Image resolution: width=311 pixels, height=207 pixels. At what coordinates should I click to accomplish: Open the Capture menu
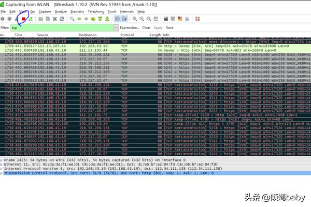tap(45, 11)
